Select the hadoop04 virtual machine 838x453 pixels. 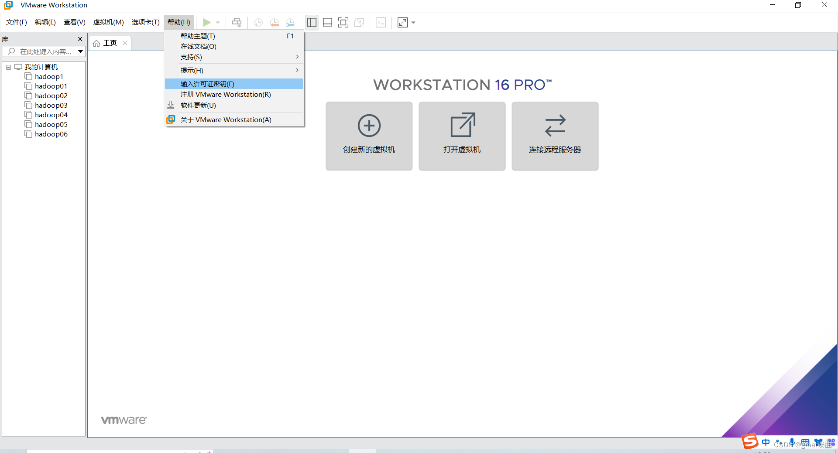[51, 115]
